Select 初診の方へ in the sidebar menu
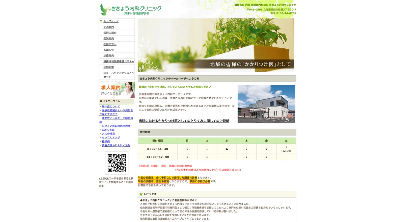This screenshot has height=222, width=395. 110,44
